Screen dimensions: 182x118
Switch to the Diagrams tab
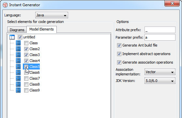[17, 30]
